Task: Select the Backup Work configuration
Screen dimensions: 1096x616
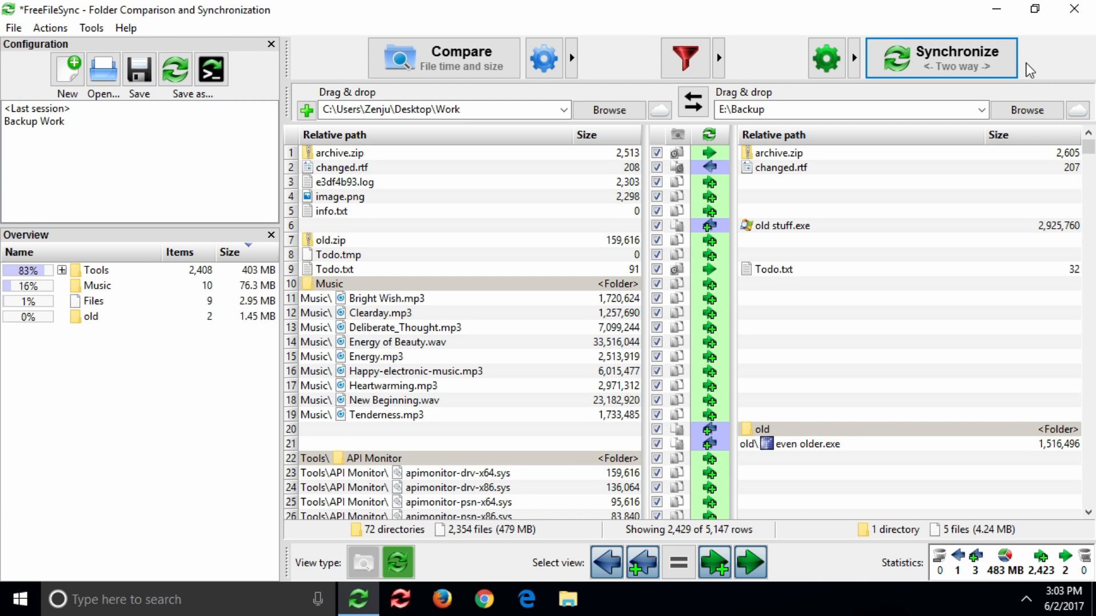Action: [34, 121]
